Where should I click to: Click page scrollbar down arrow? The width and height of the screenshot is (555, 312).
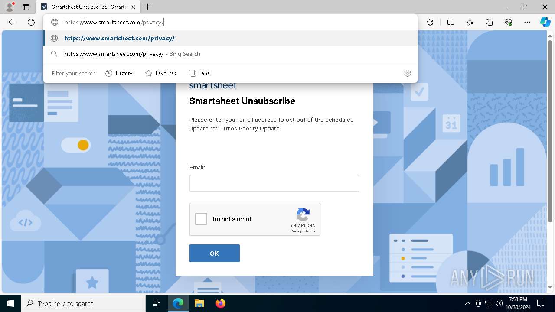pos(551,287)
